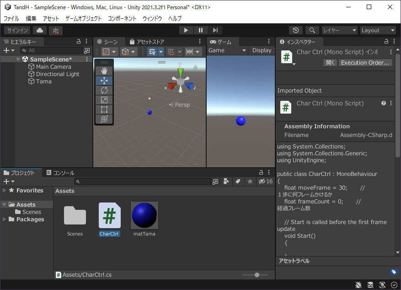401x290 pixels.
Task: Select the Rotate tool
Action: click(104, 90)
